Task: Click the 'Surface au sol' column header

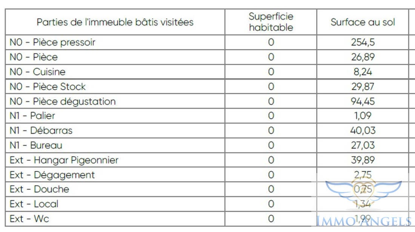Action: [363, 22]
